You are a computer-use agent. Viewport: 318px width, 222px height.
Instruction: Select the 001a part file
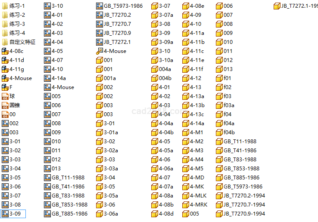click(109, 78)
